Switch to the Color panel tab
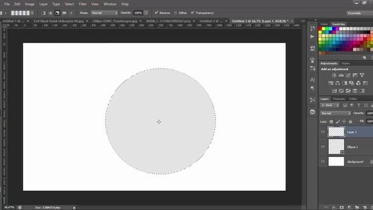Screen dimensions: 373x210 point(324,24)
